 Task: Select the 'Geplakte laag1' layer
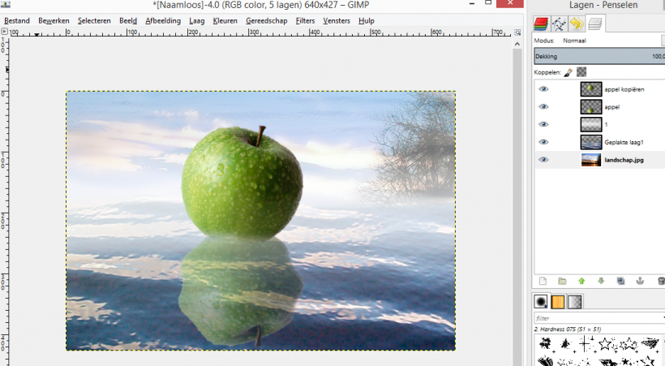coord(616,142)
